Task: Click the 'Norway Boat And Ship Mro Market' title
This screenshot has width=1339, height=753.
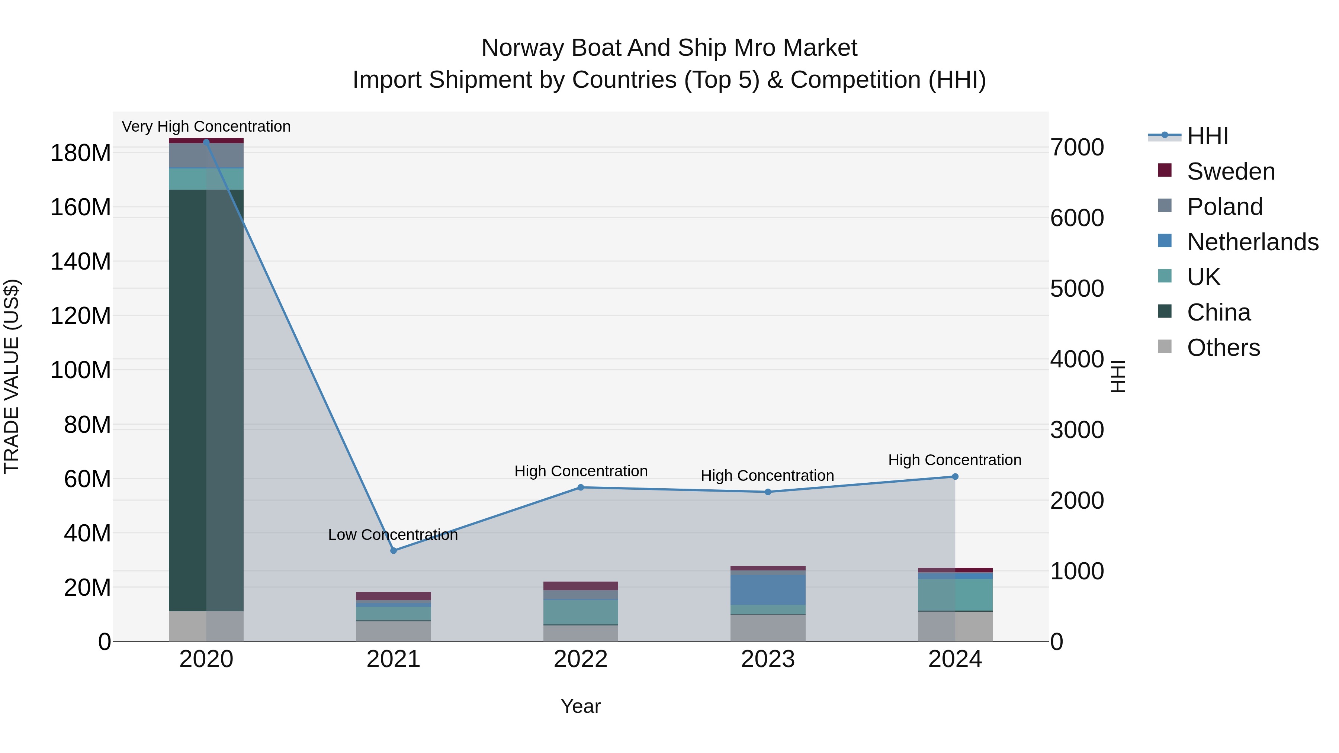Action: (669, 48)
